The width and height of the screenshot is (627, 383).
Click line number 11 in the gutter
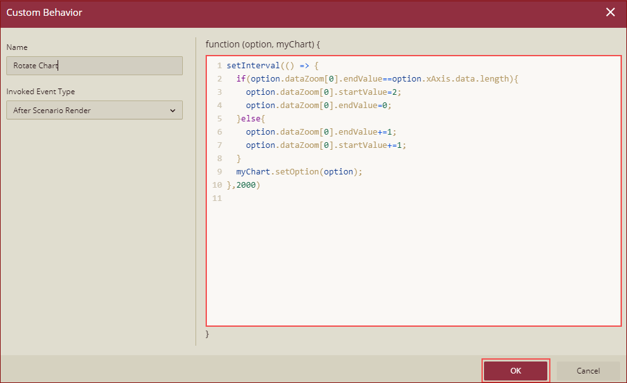218,198
